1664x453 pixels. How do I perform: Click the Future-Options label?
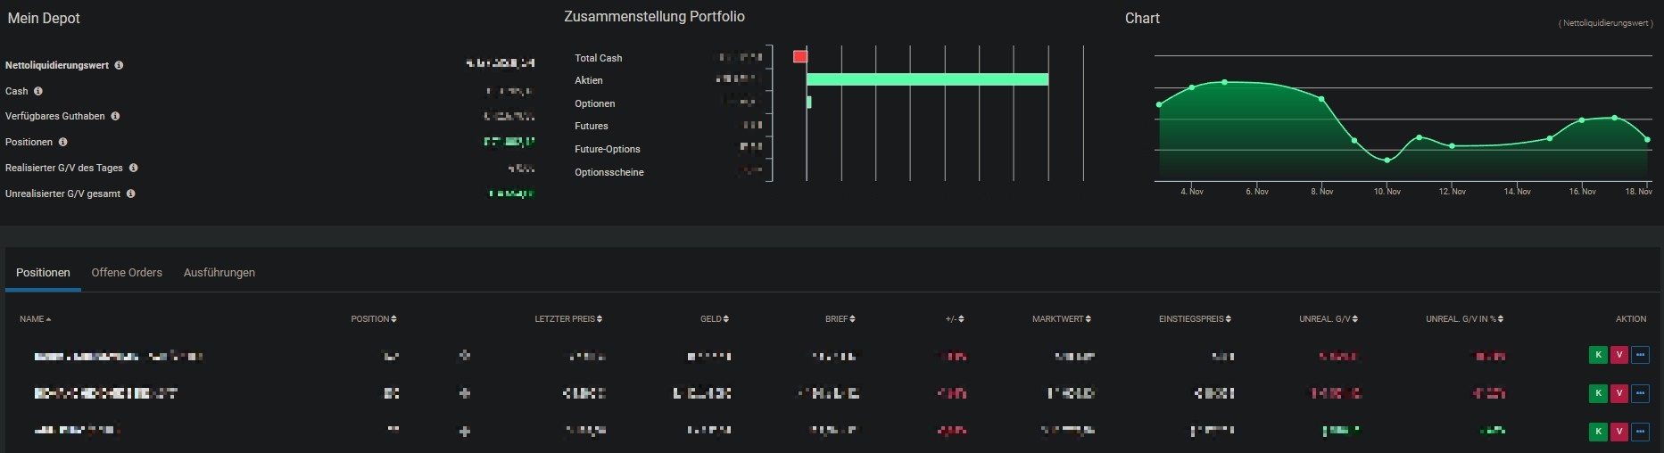click(x=608, y=149)
